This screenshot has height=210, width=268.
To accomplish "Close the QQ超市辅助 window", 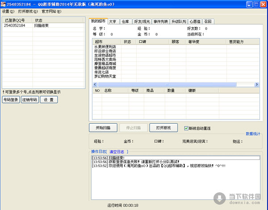I will tap(264, 4).
